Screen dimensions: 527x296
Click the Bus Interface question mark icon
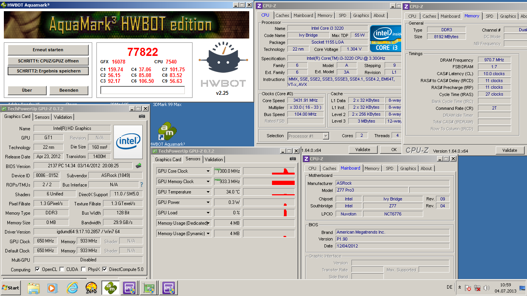coord(141,185)
